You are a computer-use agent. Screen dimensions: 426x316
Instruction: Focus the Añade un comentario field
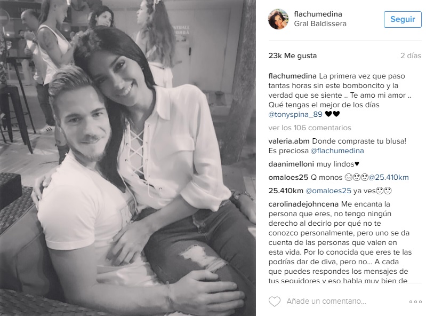[326, 301]
